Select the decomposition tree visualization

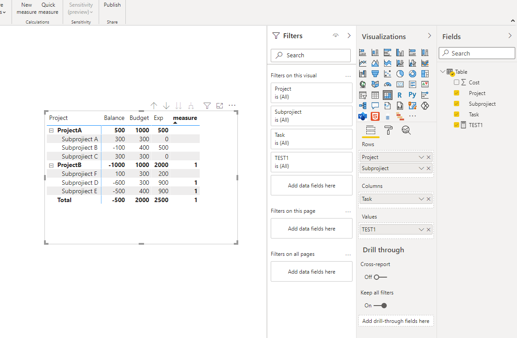[x=363, y=106]
